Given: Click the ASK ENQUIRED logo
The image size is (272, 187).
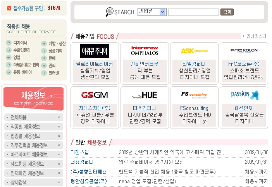Looking at the screenshot, I should point(194,51).
